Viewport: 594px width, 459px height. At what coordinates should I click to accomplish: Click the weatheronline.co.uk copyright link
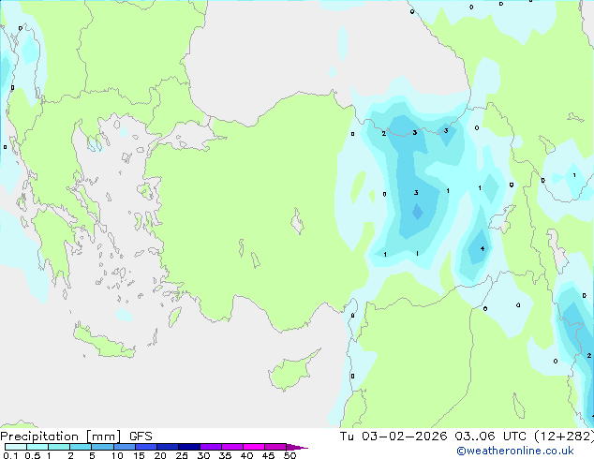(515, 451)
